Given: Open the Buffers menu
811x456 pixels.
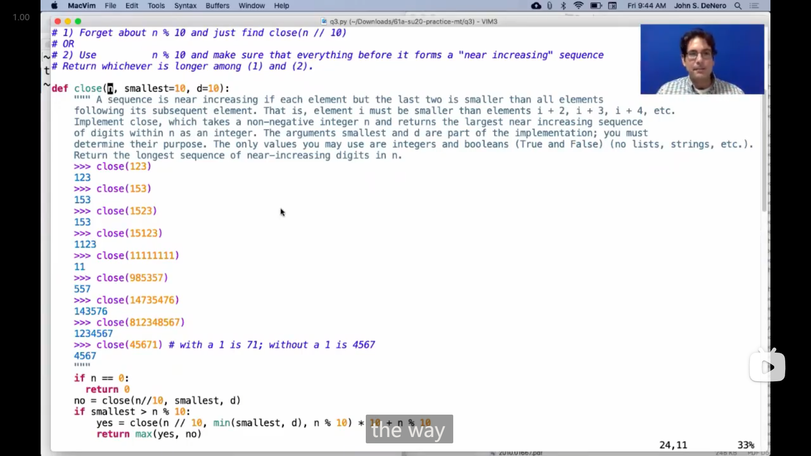Looking at the screenshot, I should coord(218,6).
